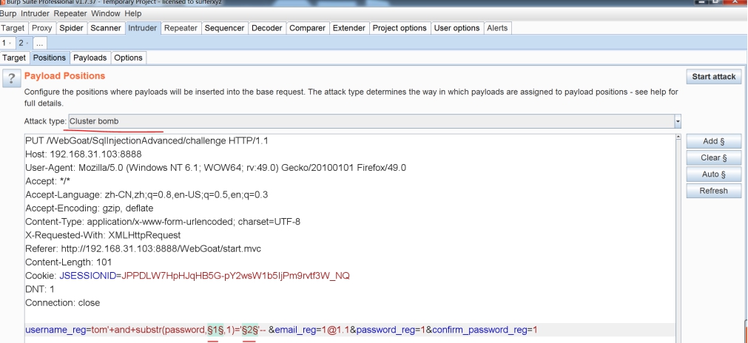Switch to the Proxy tab
The height and width of the screenshot is (343, 748).
point(42,28)
